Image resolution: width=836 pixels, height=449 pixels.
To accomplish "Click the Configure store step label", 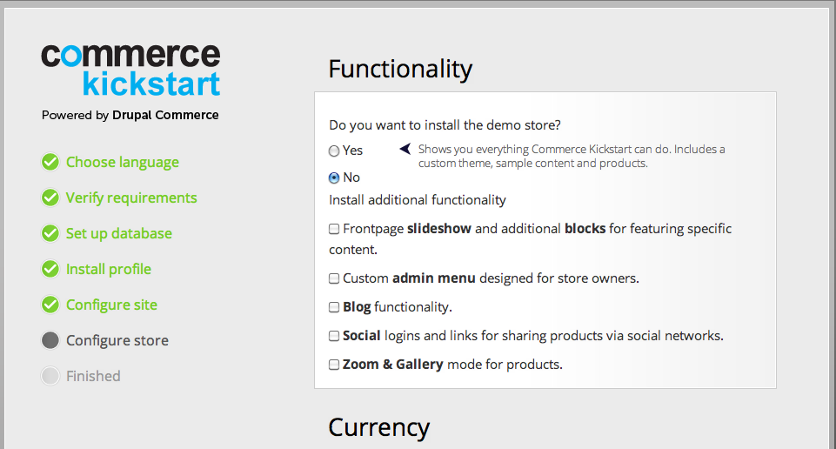I will [117, 340].
